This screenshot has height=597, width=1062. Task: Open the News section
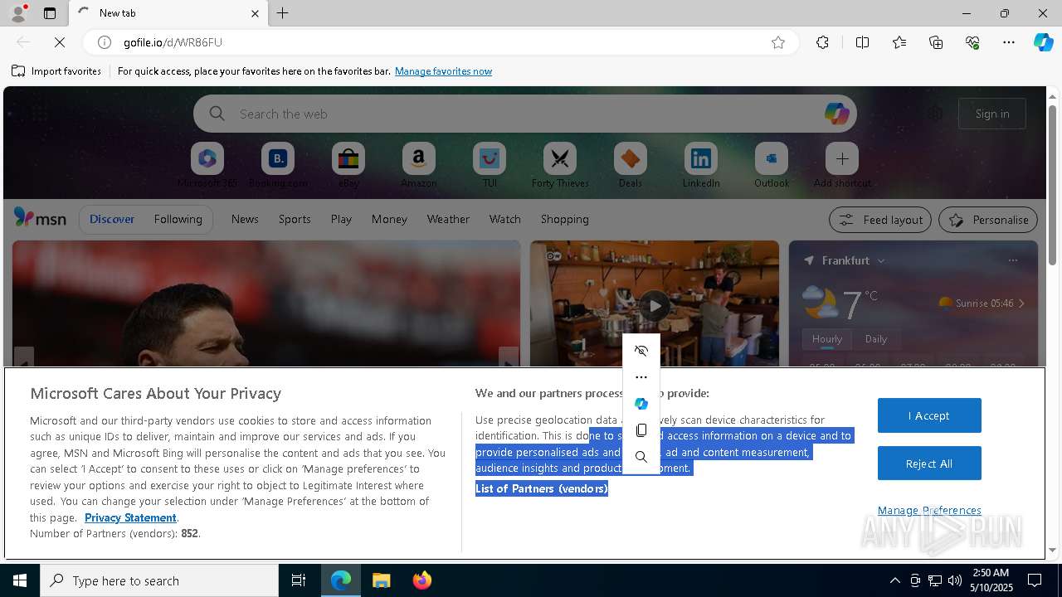[245, 219]
